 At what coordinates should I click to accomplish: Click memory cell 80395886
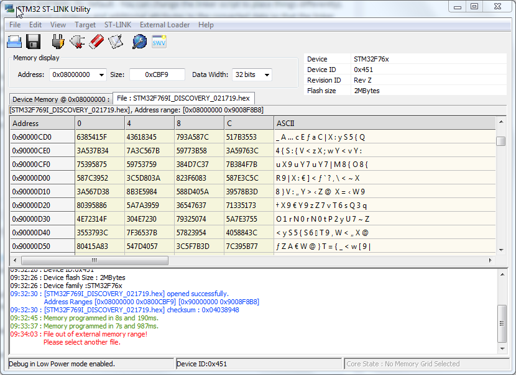tap(100, 206)
